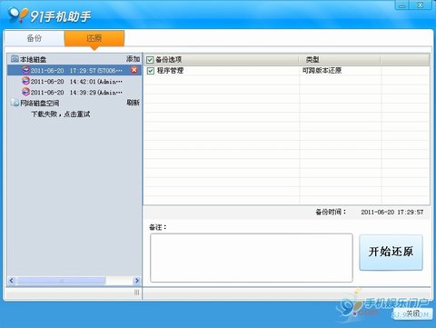This screenshot has width=436, height=328.
Task: Close the 91手机助手 window
Action: point(421,5)
